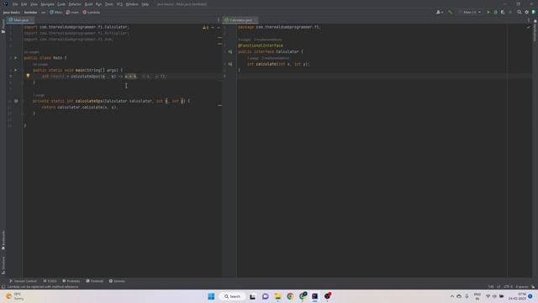Open the Structure side panel
This screenshot has height=303, width=538.
click(x=3, y=265)
